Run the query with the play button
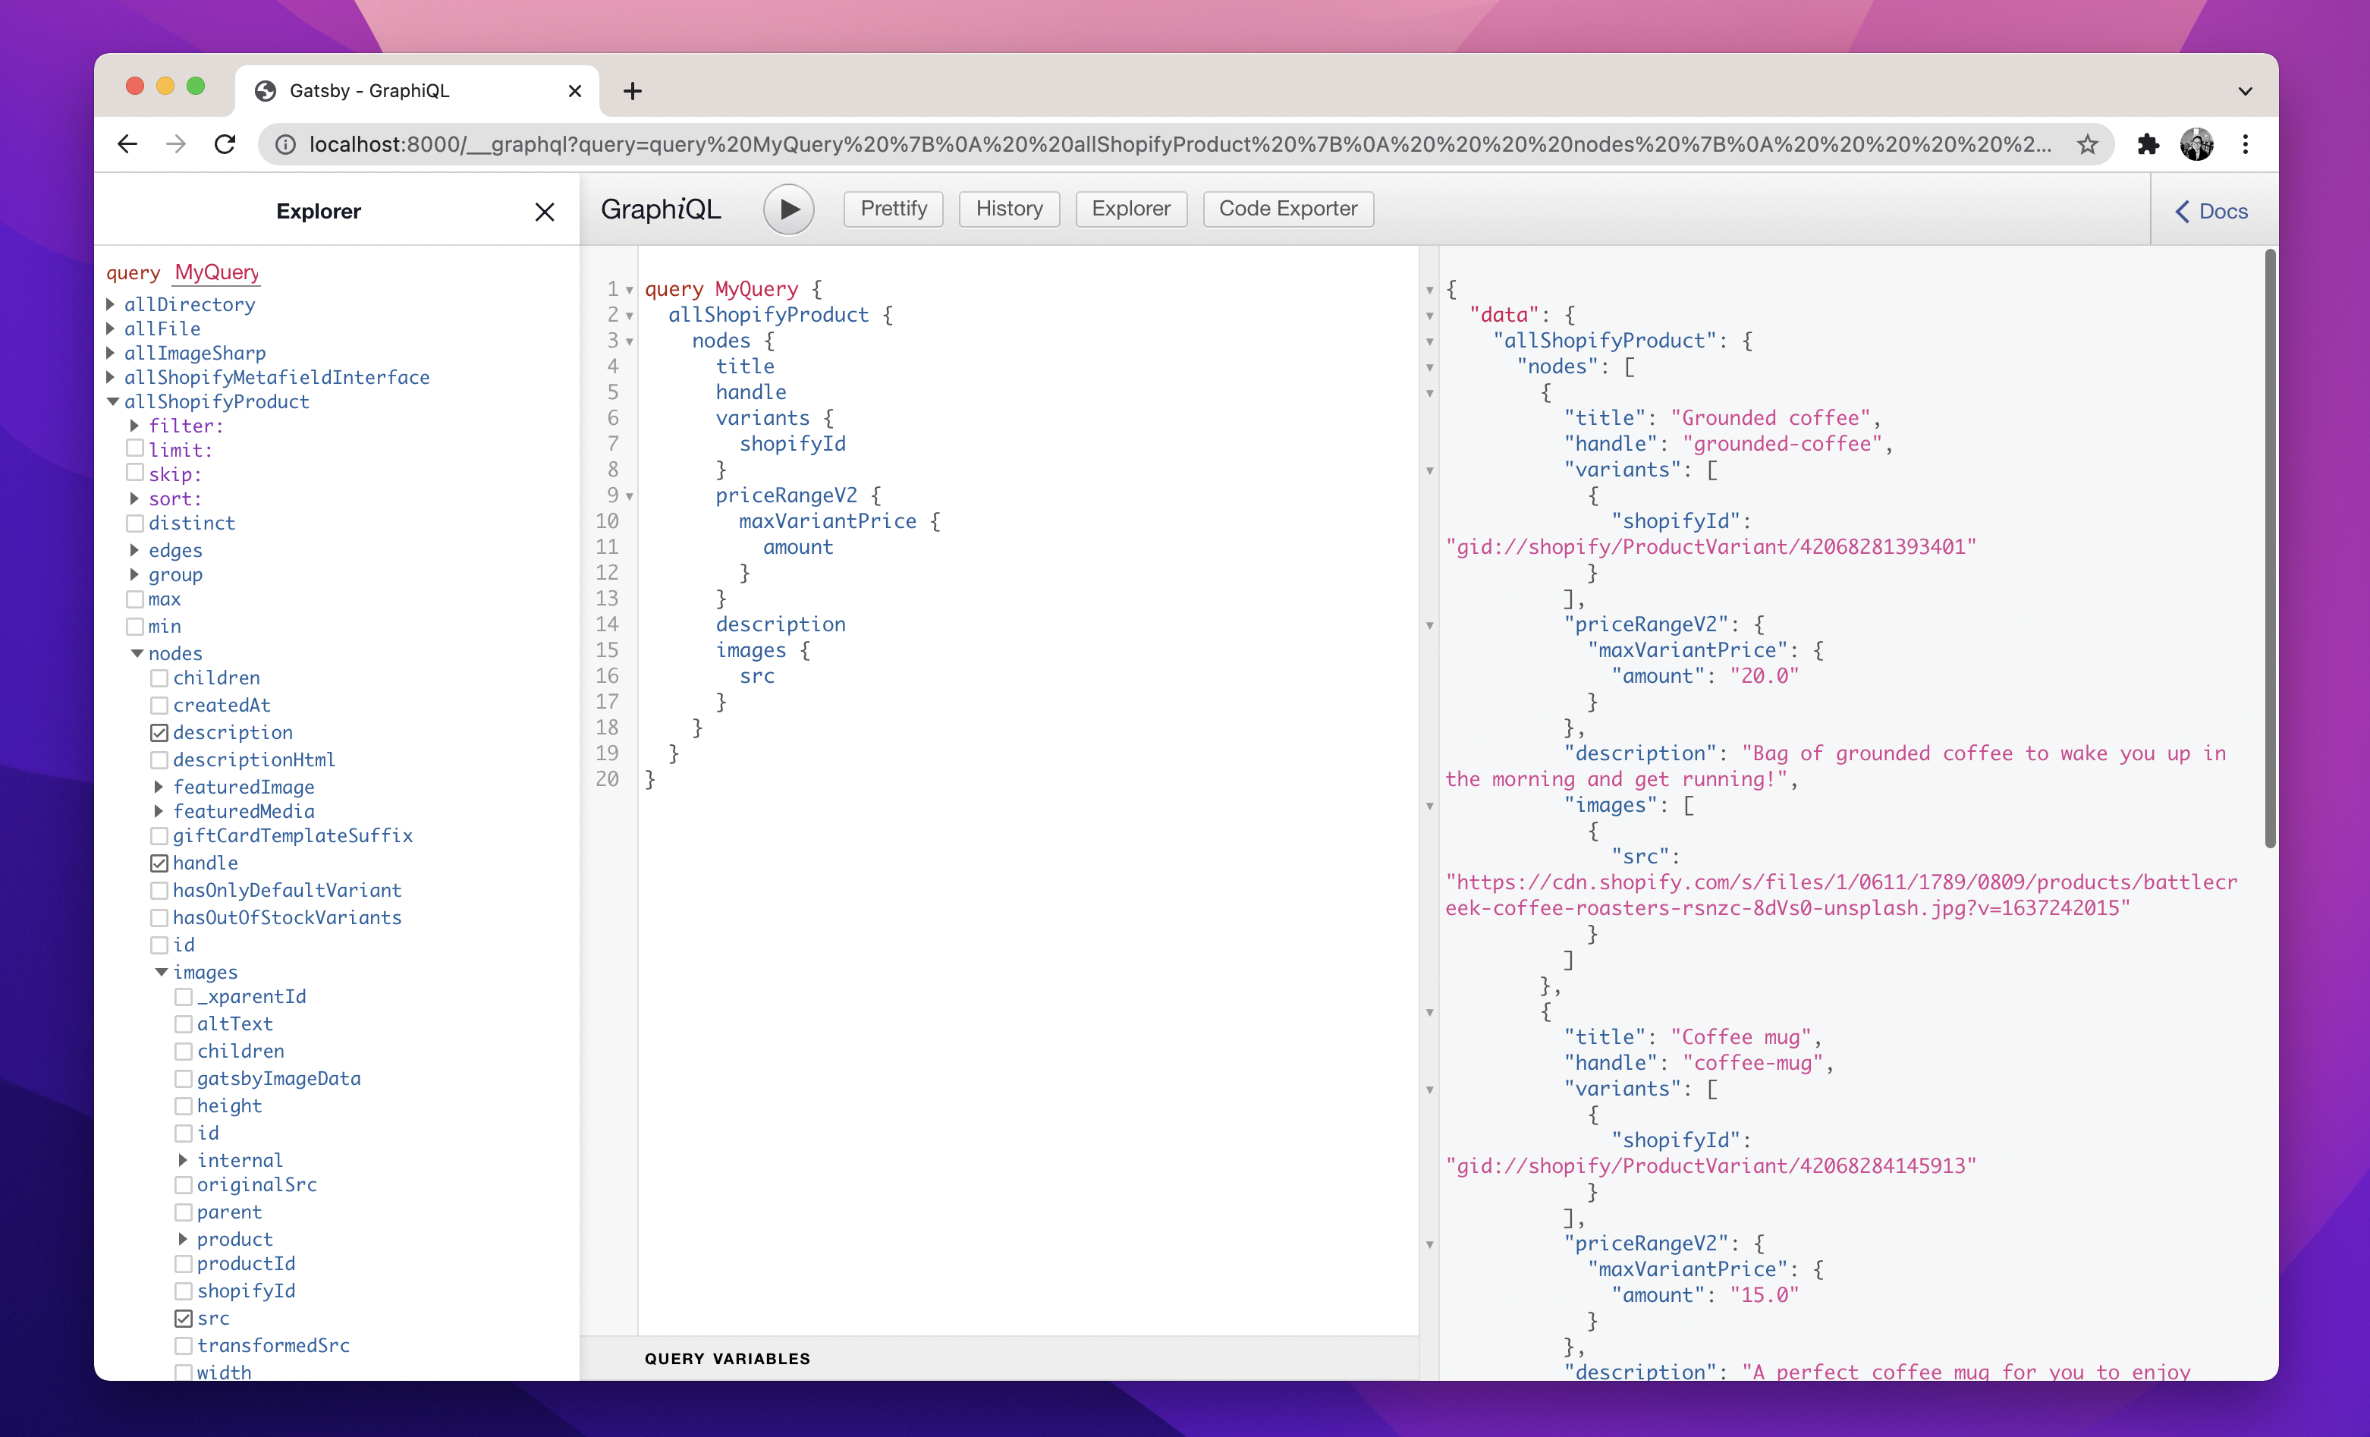This screenshot has width=2370, height=1437. pyautogui.click(x=787, y=209)
